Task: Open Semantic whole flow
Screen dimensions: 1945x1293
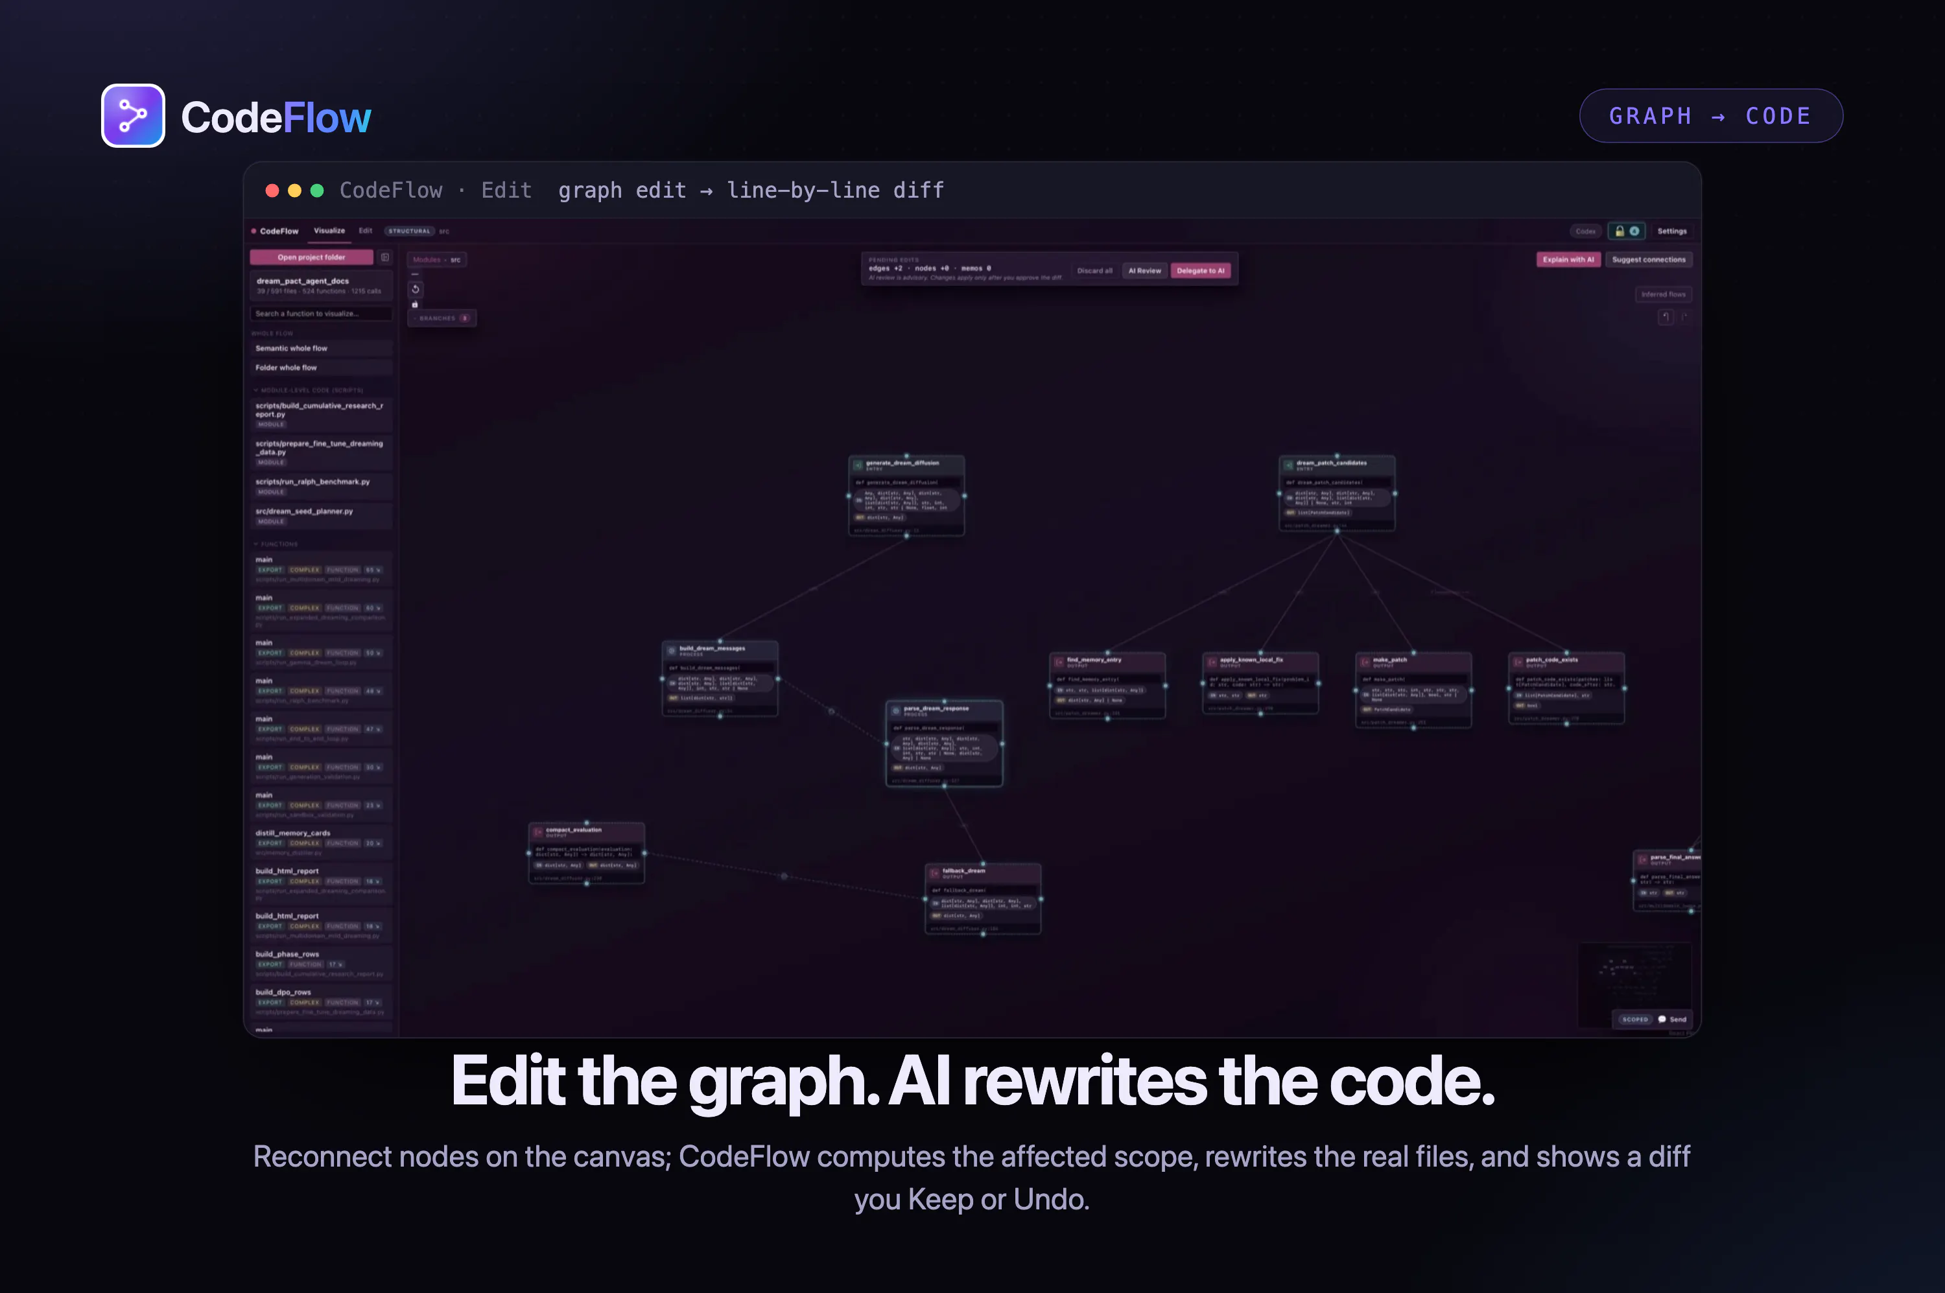Action: 321,348
